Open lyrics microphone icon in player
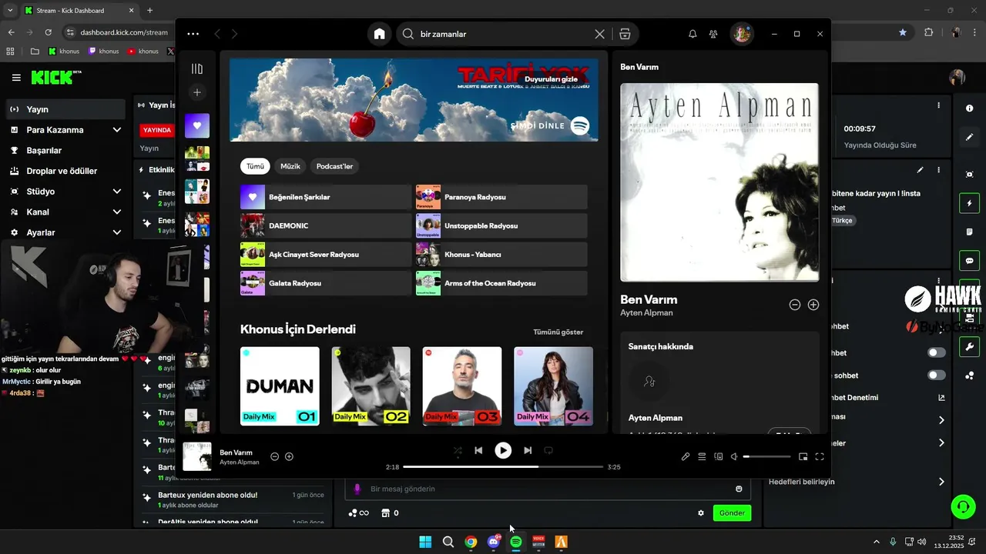Viewport: 986px width, 554px height. [686, 457]
